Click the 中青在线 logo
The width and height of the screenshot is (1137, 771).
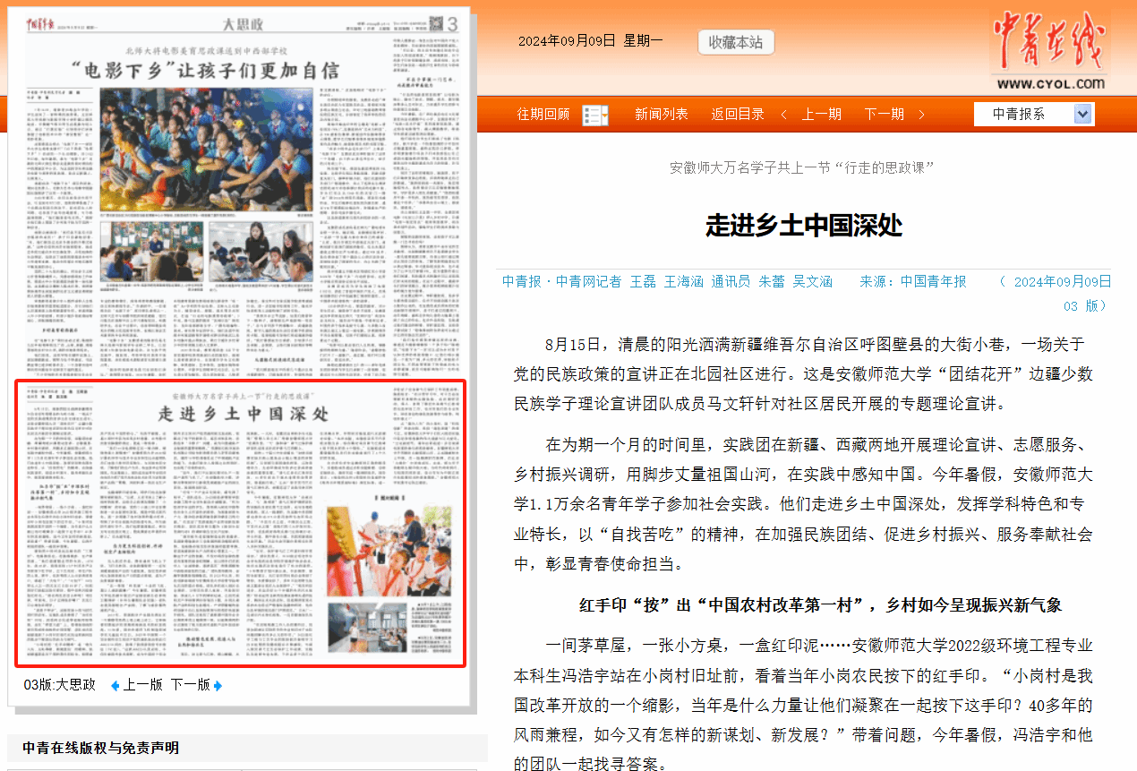(1050, 42)
